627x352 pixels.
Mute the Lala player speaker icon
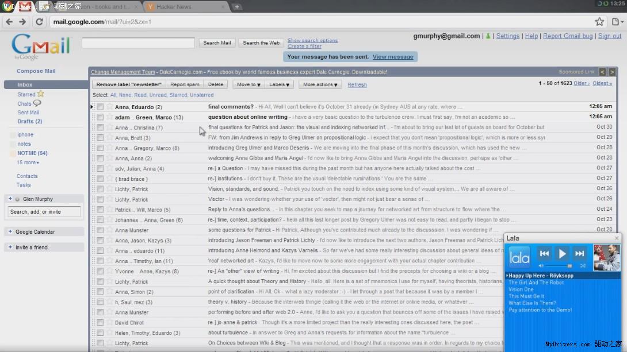point(541,265)
